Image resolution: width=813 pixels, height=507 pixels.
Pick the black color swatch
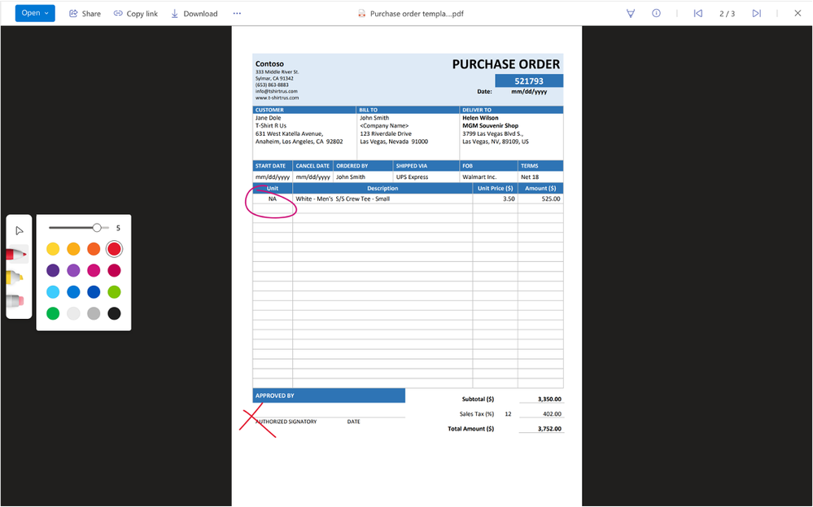click(x=114, y=313)
